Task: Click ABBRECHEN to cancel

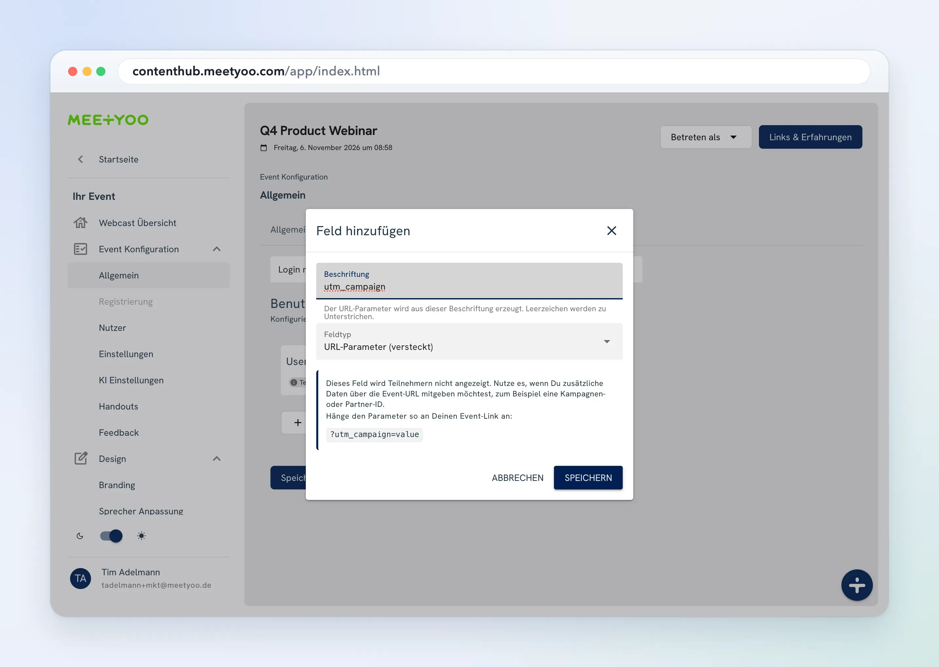Action: [x=518, y=478]
